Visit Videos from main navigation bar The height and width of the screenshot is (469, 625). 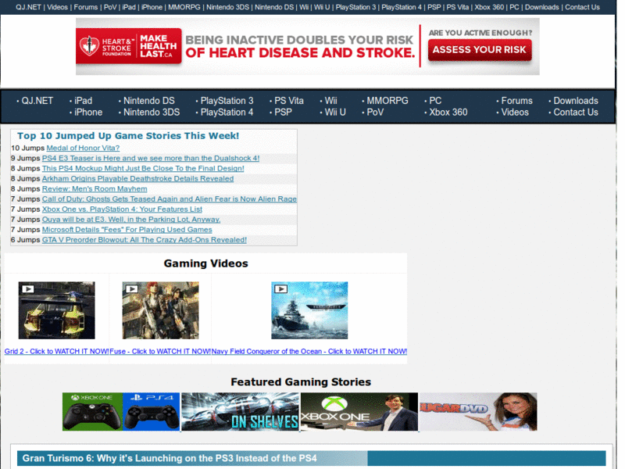click(515, 113)
